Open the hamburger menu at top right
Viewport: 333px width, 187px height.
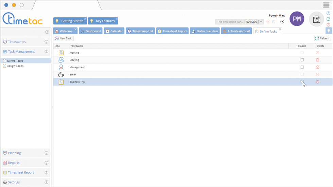pos(326,5)
